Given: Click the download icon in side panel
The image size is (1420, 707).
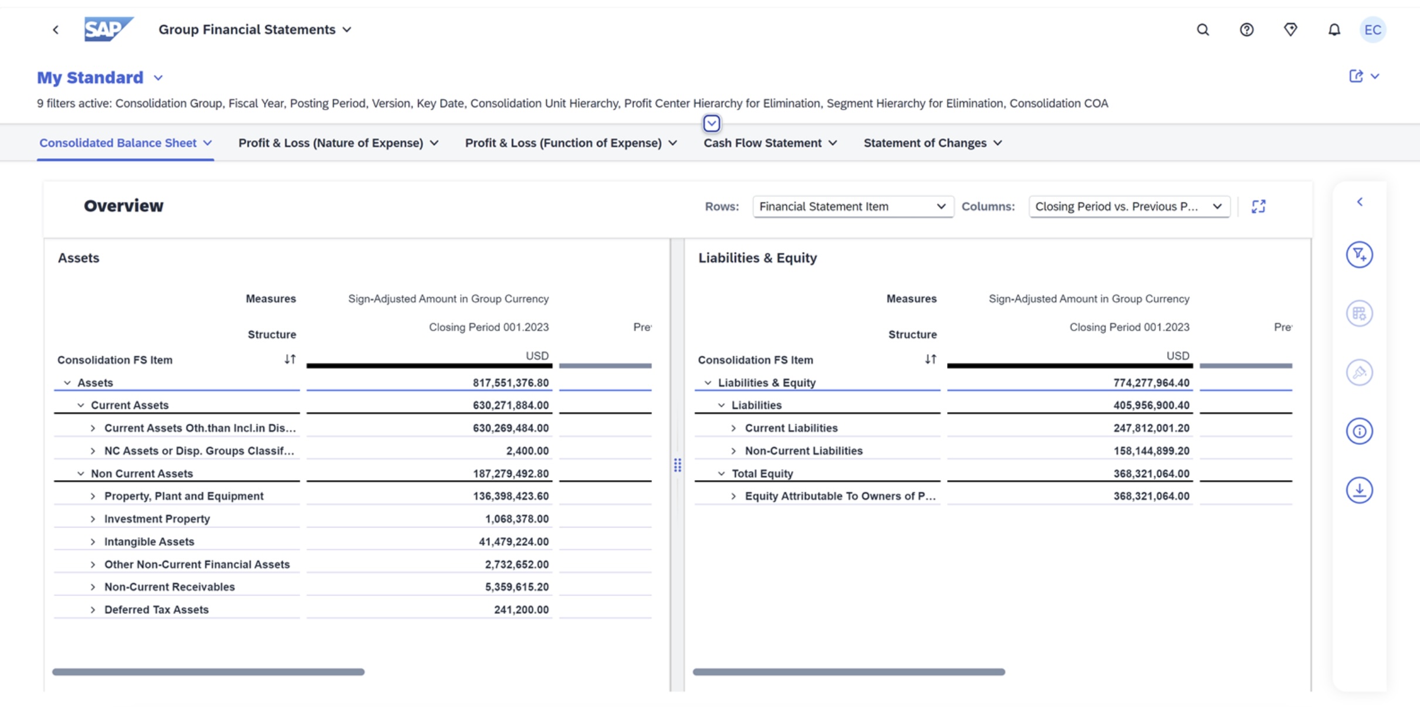Looking at the screenshot, I should click(x=1359, y=490).
